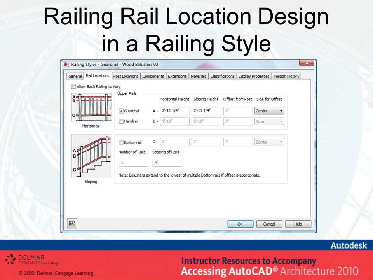This screenshot has height=280, width=373.
Task: Open the Bottomrail Center side dropdown
Action: pyautogui.click(x=269, y=142)
